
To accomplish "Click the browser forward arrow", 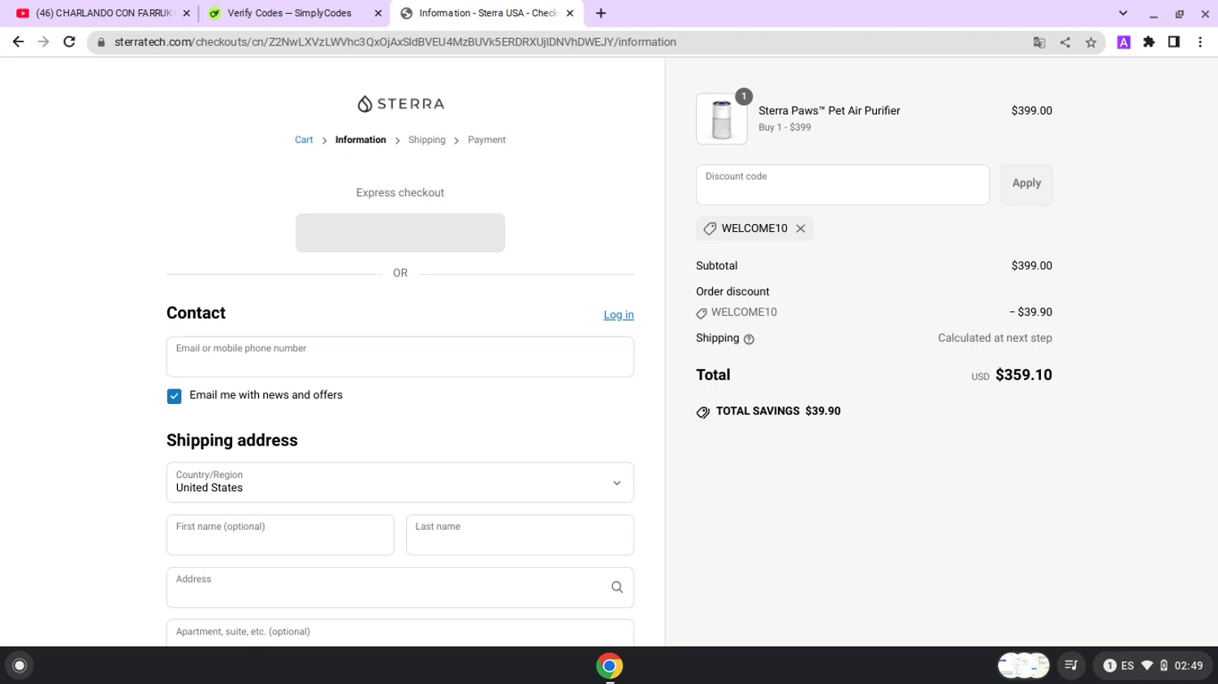I will tap(44, 42).
